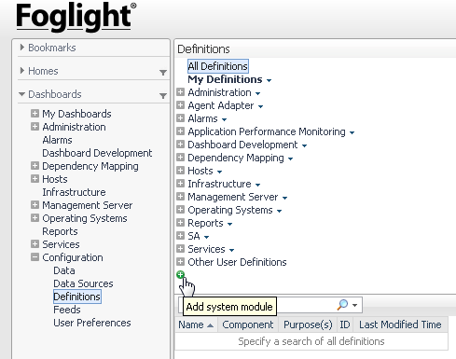This screenshot has height=359, width=456.
Task: Expand the Other User Definitions node
Action: 180,262
